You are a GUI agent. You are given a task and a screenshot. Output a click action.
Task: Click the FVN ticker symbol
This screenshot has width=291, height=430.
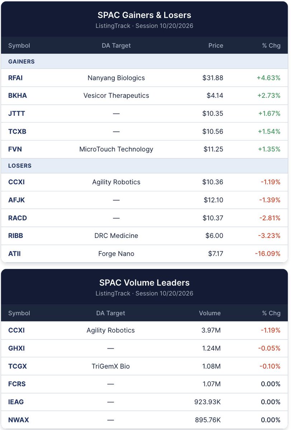[x=15, y=149]
